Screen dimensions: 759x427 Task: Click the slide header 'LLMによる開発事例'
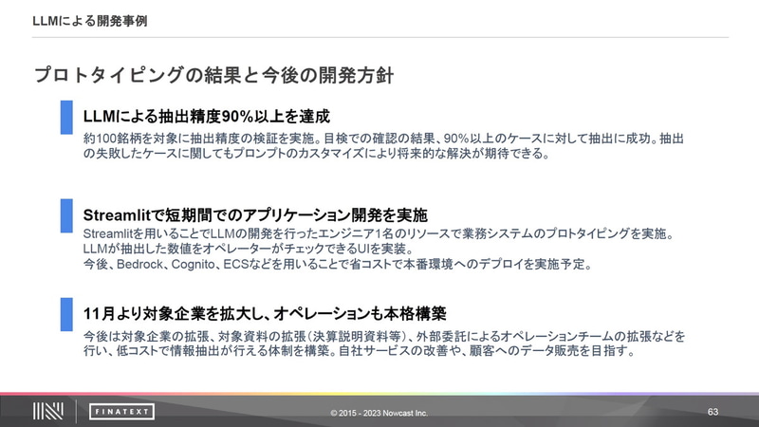[89, 21]
